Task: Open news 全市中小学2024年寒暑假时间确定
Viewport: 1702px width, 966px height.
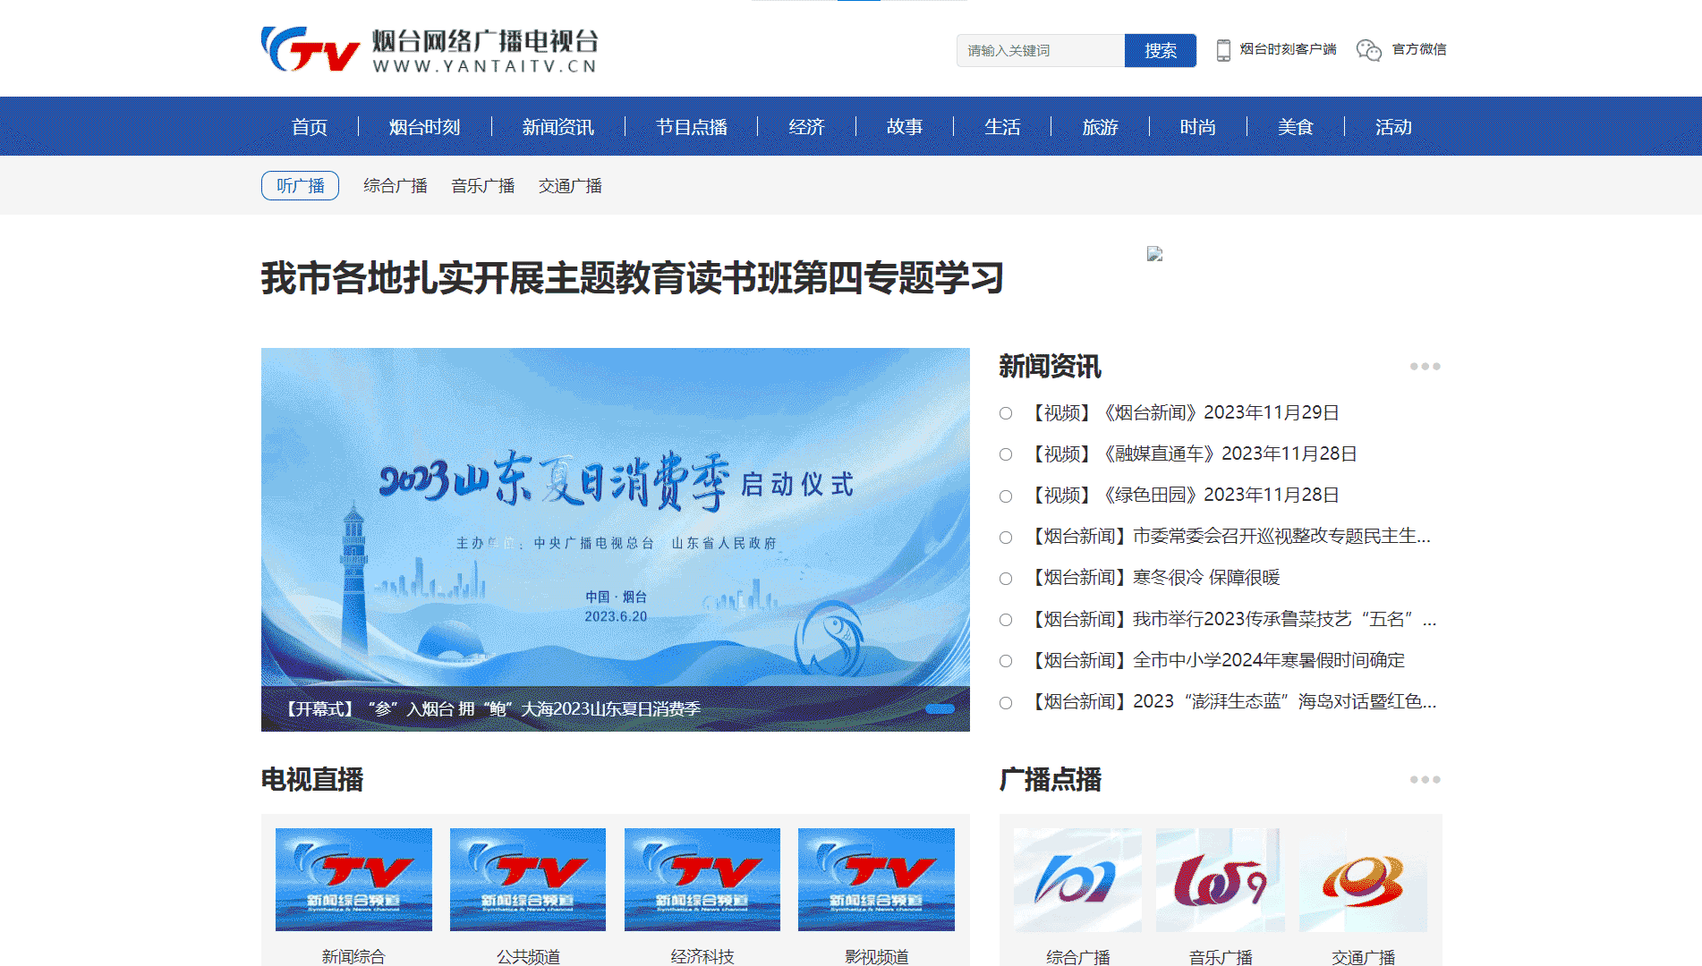Action: pyautogui.click(x=1215, y=660)
